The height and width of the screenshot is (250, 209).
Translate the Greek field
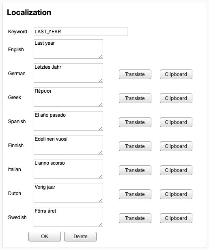coord(135,98)
